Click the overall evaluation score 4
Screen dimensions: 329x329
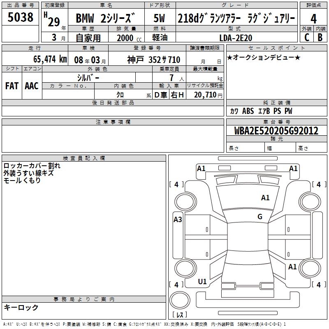pyautogui.click(x=313, y=19)
